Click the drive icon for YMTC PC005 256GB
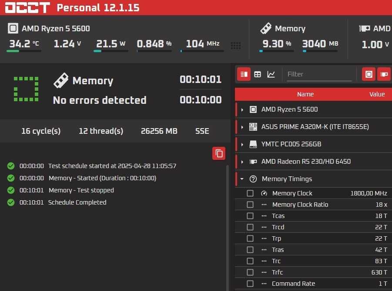Viewport: 392px width, 291px height. pos(253,144)
